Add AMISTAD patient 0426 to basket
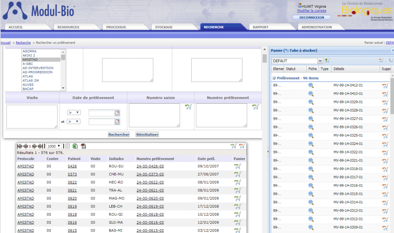The height and width of the screenshot is (233, 394). [x=237, y=166]
